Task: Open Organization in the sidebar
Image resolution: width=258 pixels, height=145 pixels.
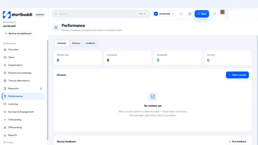Action: point(23,65)
